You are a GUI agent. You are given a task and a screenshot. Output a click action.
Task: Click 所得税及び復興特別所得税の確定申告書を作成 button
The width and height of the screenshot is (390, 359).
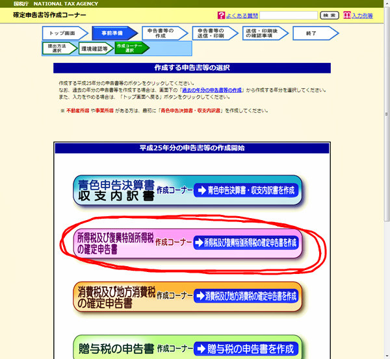(246, 243)
